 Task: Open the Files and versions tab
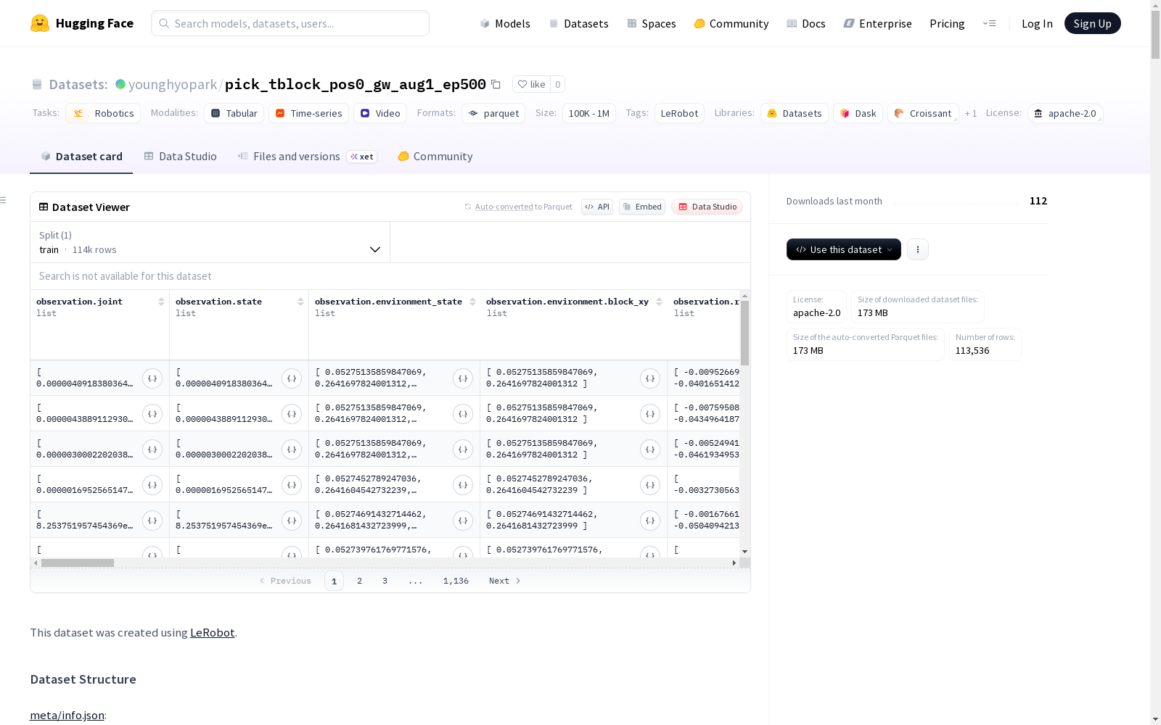pyautogui.click(x=307, y=157)
